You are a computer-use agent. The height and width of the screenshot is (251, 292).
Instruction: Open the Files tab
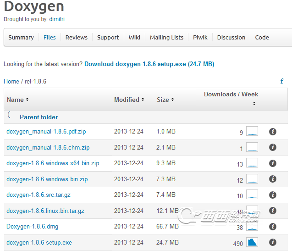pyautogui.click(x=50, y=38)
